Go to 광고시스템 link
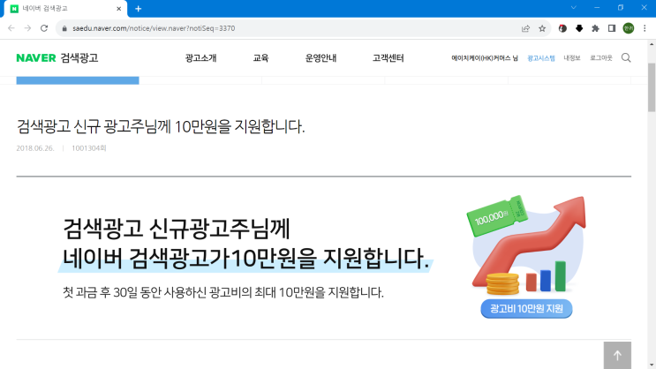656x369 pixels. [x=541, y=58]
